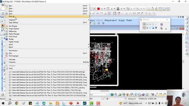Expand the Import submenu arrow
This screenshot has height=106, width=189.
(x=89, y=44)
